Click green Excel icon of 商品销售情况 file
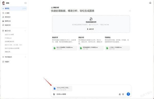 (x=81, y=48)
